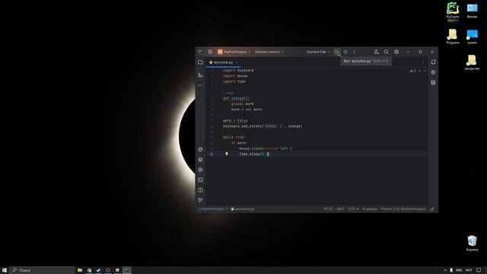The height and width of the screenshot is (274, 487).
Task: Click the 'import mouse' code line
Action: (235, 76)
